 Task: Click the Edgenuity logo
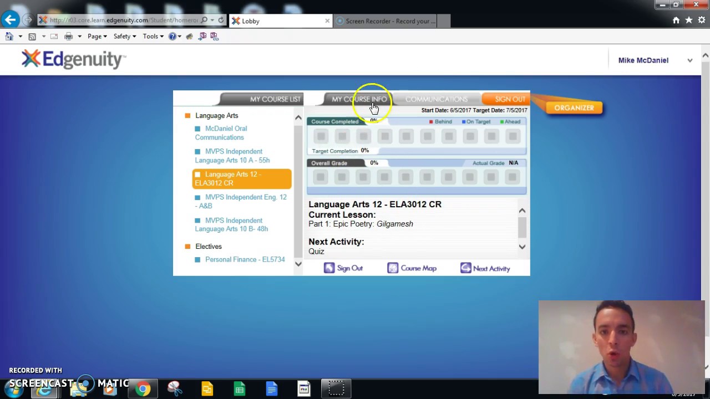point(73,59)
